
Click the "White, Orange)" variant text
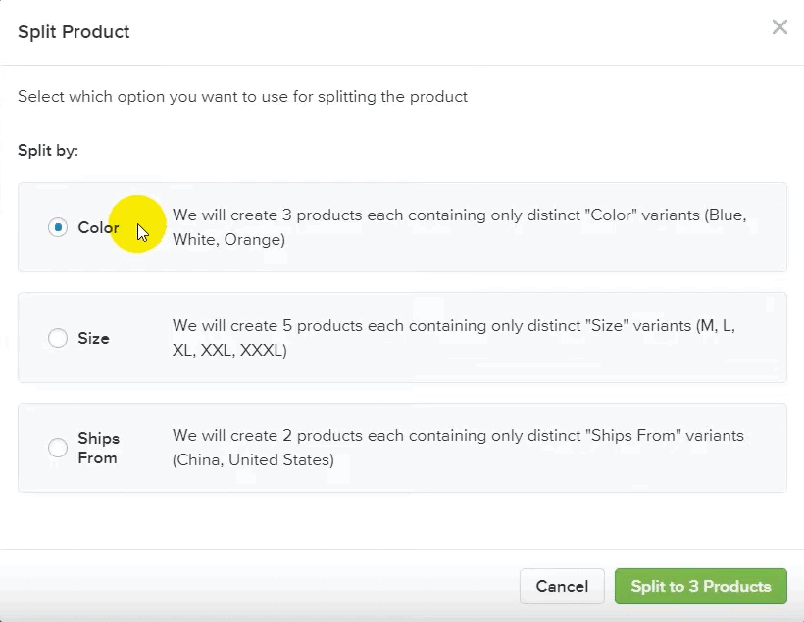click(x=228, y=239)
